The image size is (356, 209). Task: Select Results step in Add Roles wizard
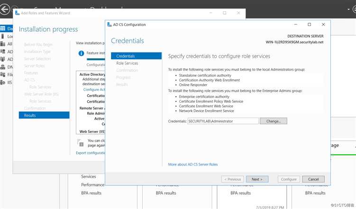(x=44, y=115)
